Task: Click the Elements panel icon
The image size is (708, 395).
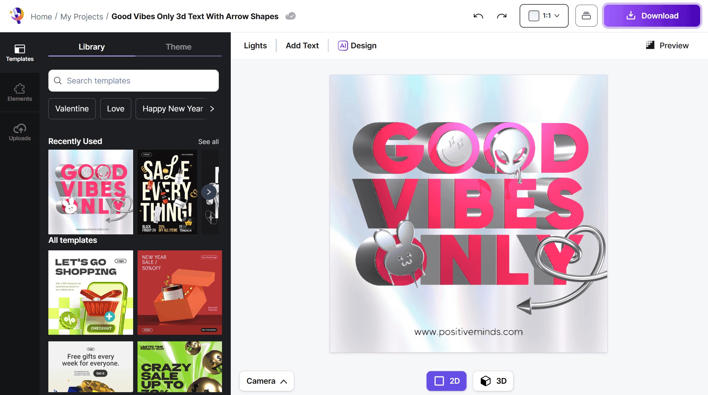Action: (19, 92)
